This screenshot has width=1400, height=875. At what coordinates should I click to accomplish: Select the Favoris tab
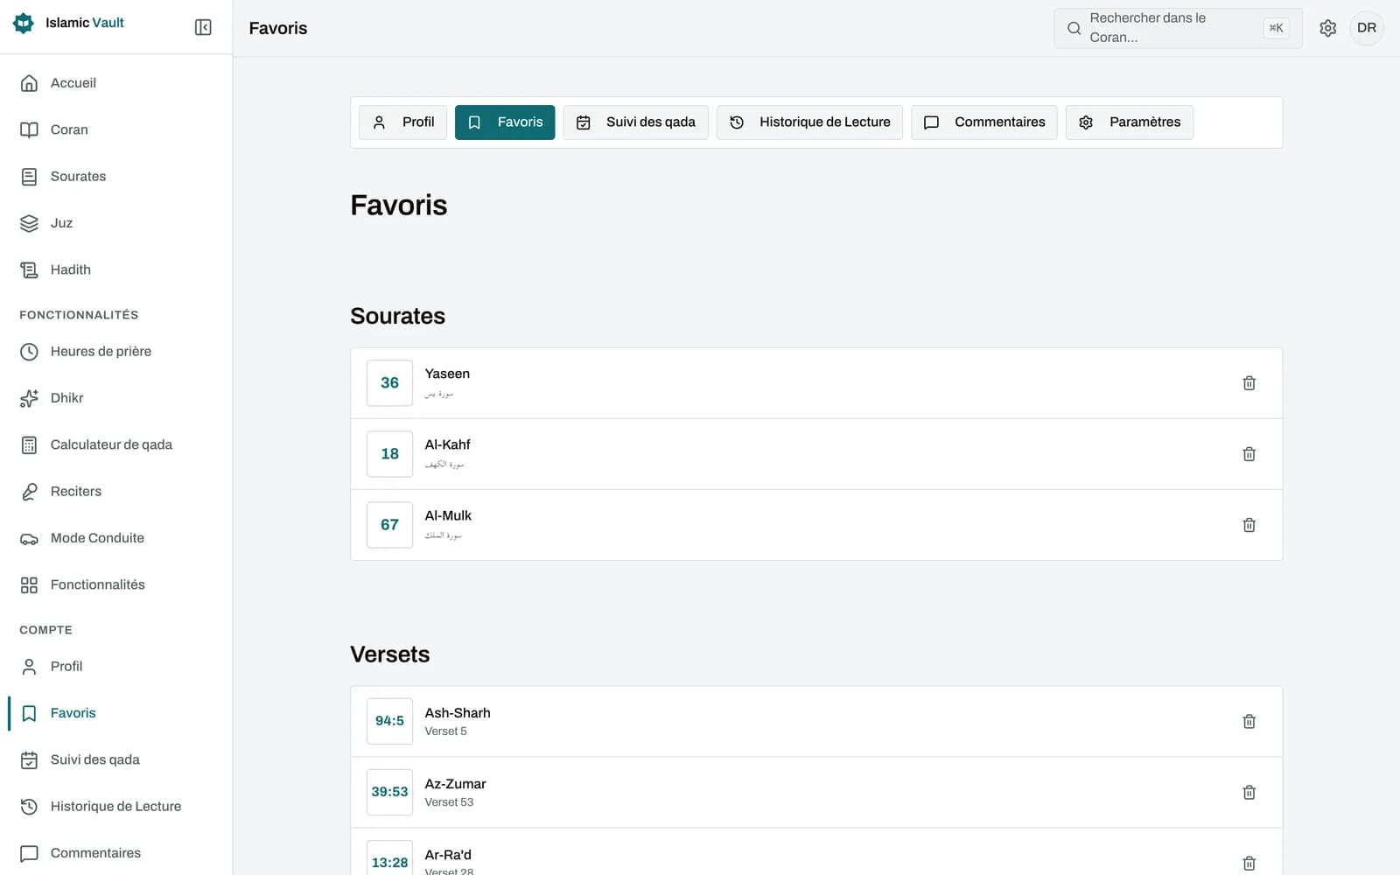(x=505, y=122)
